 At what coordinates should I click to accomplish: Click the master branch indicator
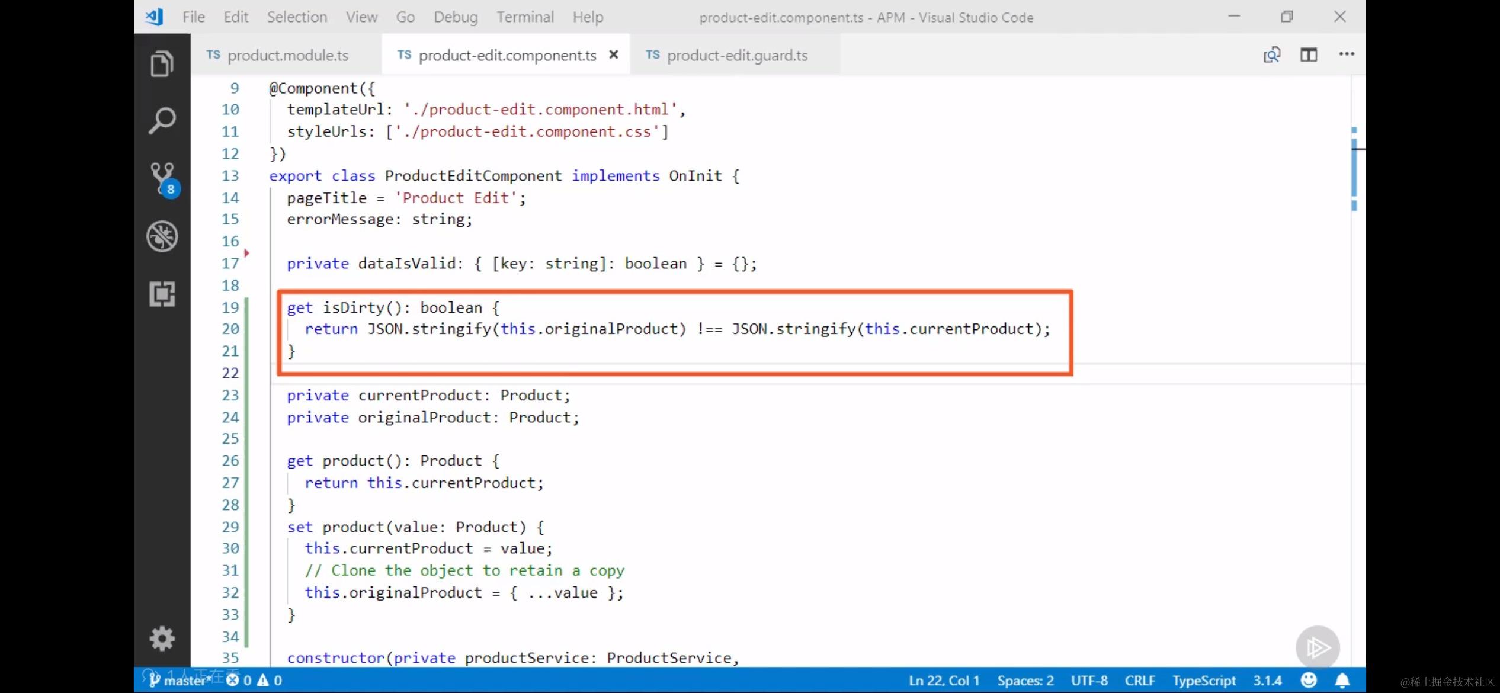tap(178, 681)
